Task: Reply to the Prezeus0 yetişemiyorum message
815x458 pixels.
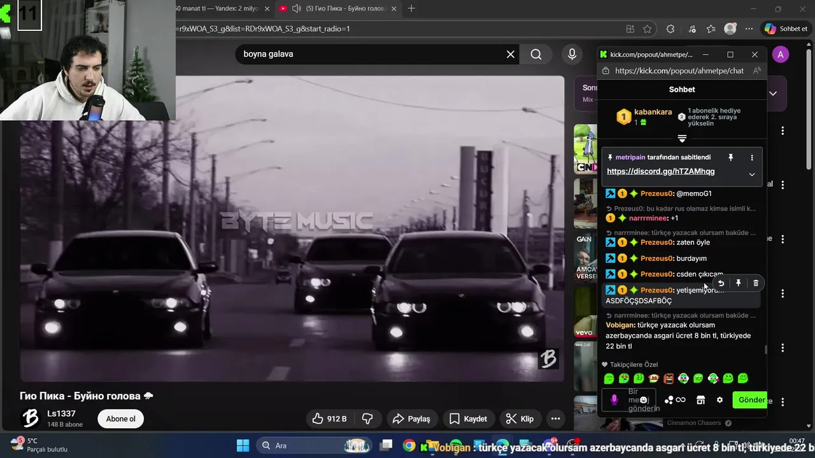Action: [x=721, y=283]
